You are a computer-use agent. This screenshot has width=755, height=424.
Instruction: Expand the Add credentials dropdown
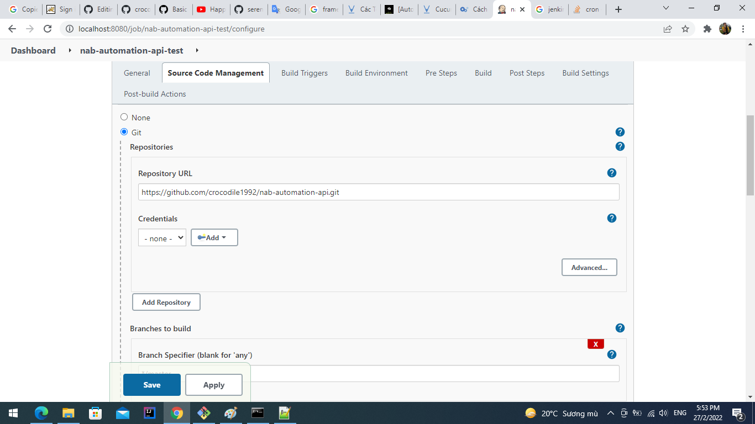(x=214, y=237)
